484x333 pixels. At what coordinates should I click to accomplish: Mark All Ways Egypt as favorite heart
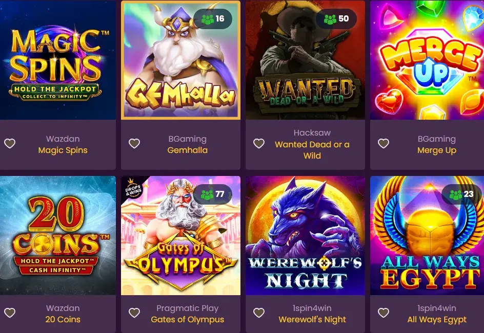pos(384,313)
